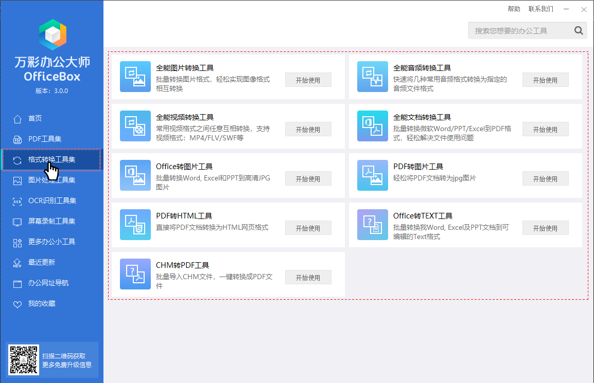Focus the office tool search box
This screenshot has width=594, height=383.
click(519, 31)
